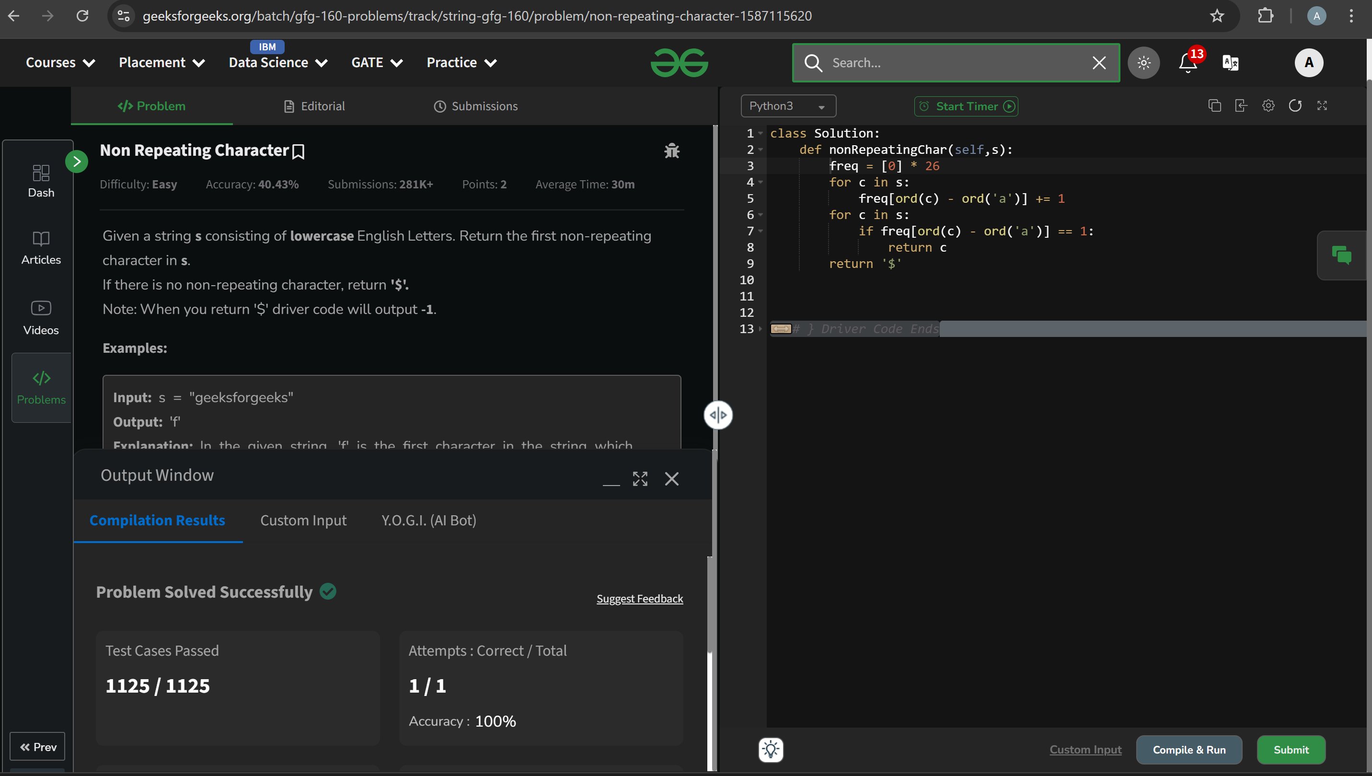Open the Python3 language dropdown

(787, 106)
